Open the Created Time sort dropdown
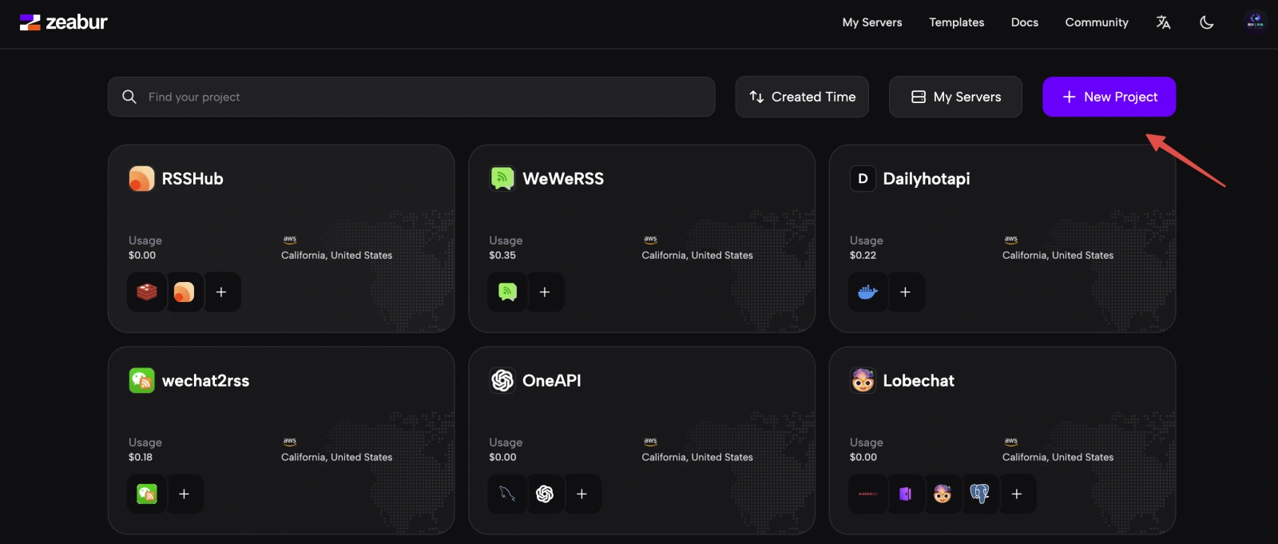 pos(802,97)
